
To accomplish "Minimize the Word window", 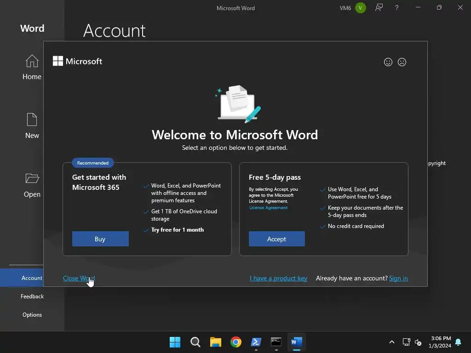I will coord(418,7).
